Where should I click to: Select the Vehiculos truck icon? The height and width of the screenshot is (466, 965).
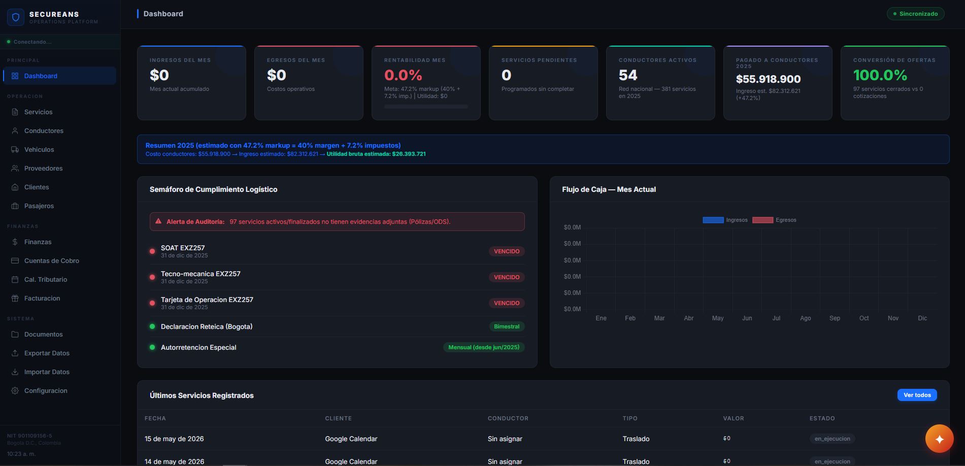[x=15, y=149]
